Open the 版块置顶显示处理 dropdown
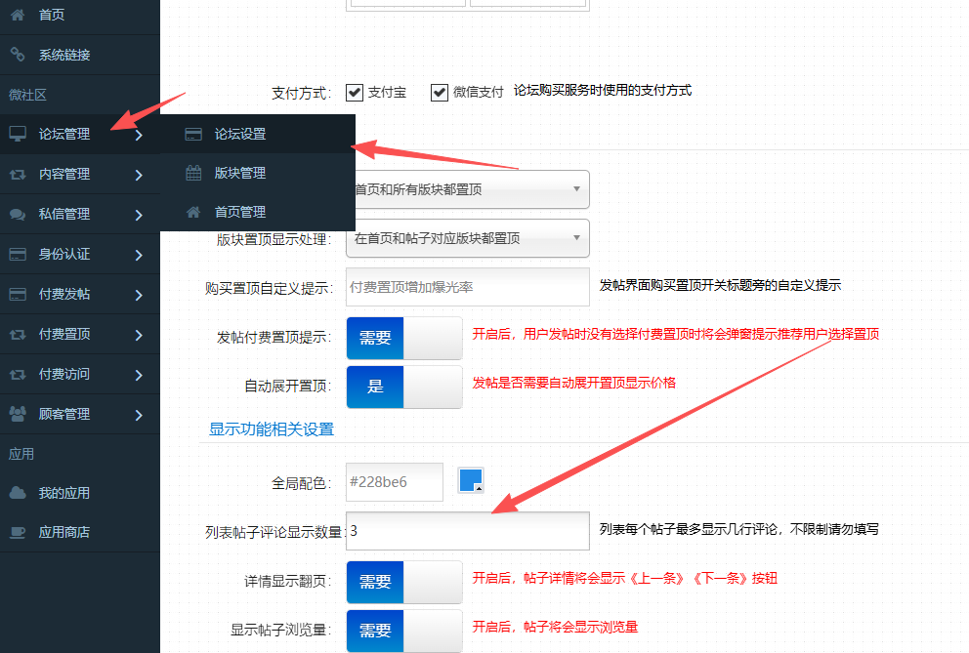Screen dimensions: 969x653 point(467,238)
